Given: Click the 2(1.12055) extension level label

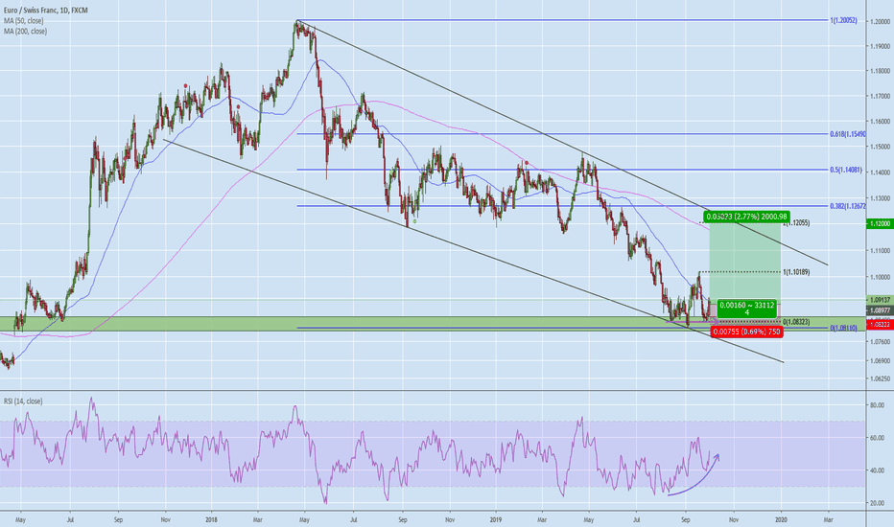Looking at the screenshot, I should click(x=796, y=222).
